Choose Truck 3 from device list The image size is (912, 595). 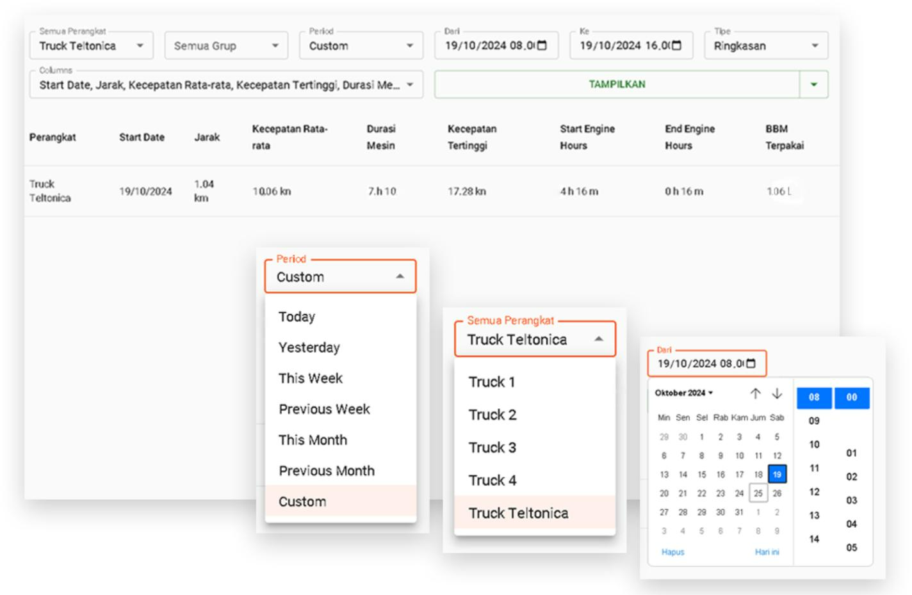tap(492, 447)
